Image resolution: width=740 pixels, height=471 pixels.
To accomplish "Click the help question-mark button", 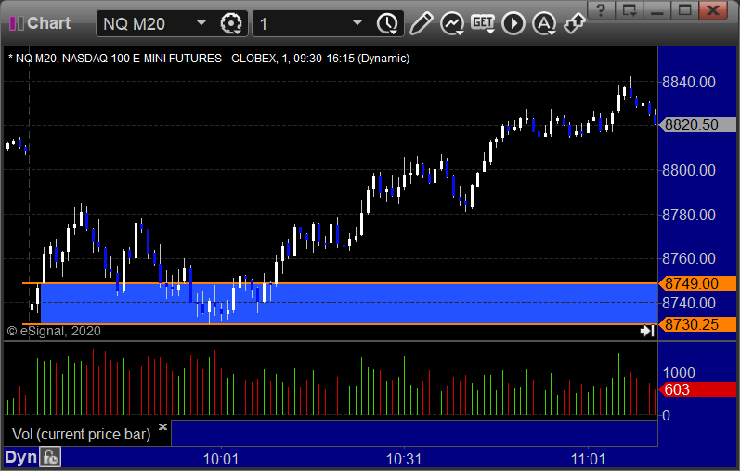I will pyautogui.click(x=601, y=9).
